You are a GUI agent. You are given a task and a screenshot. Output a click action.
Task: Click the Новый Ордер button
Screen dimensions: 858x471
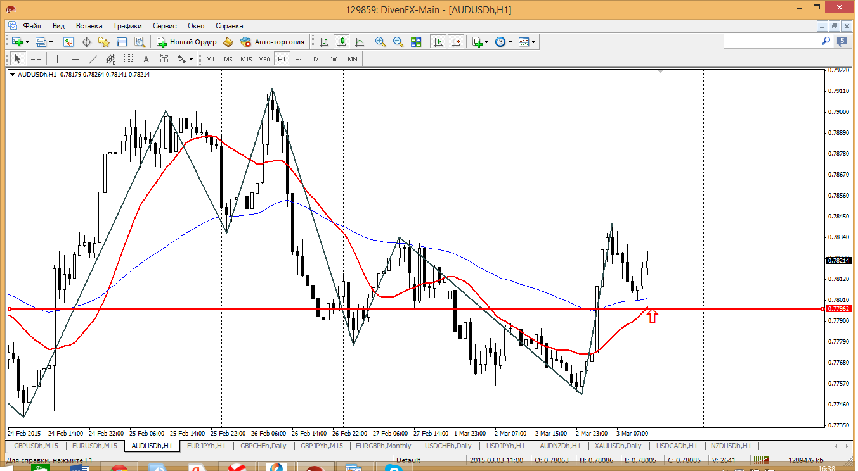[187, 42]
